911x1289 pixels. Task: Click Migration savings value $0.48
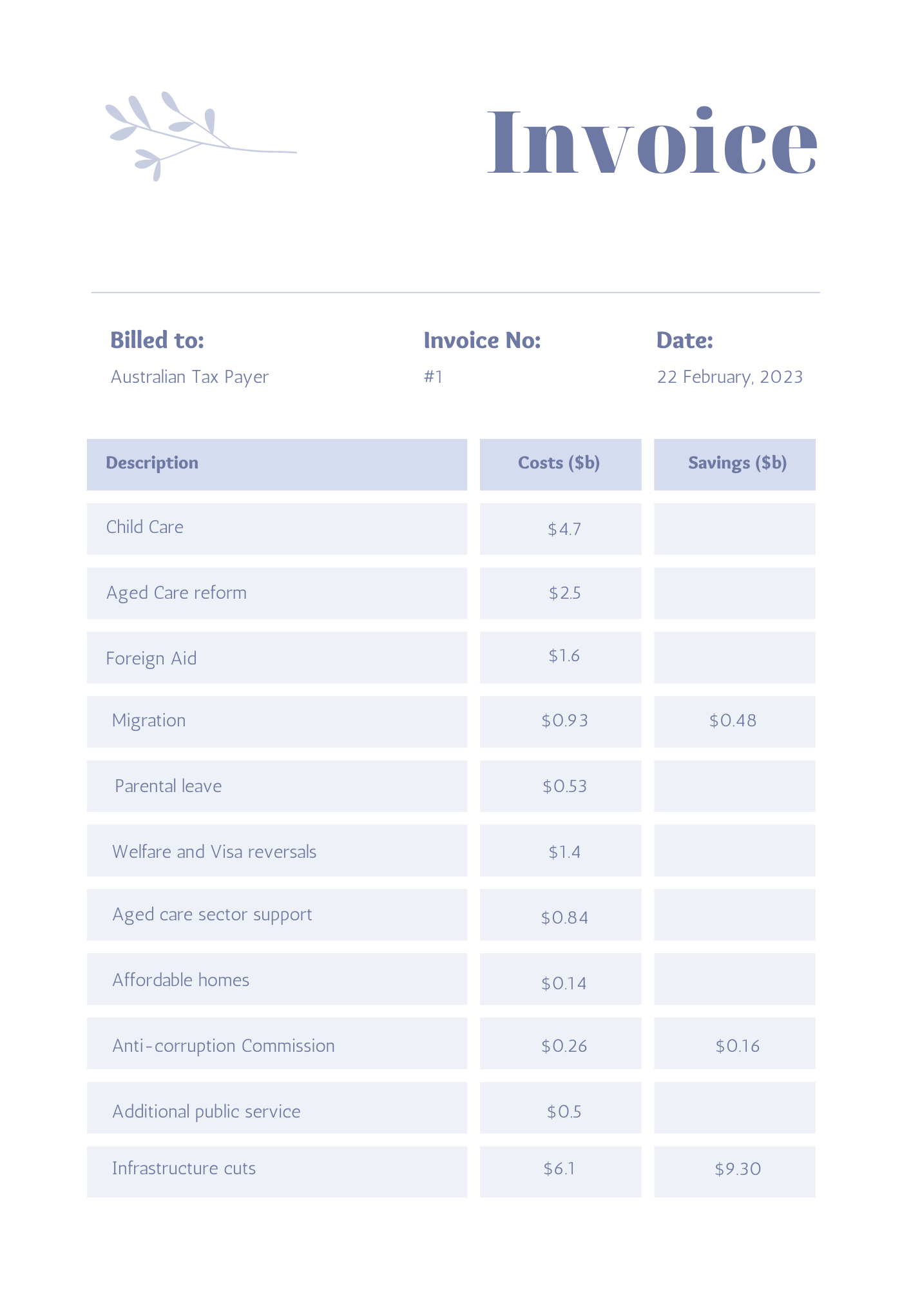tap(733, 721)
